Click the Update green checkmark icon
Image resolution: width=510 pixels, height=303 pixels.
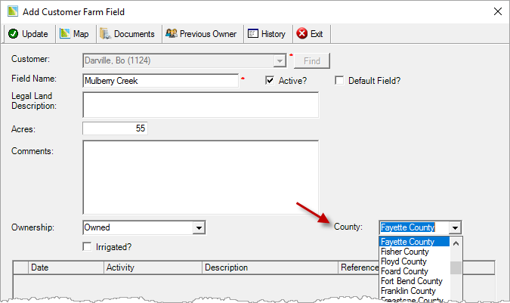click(x=14, y=34)
